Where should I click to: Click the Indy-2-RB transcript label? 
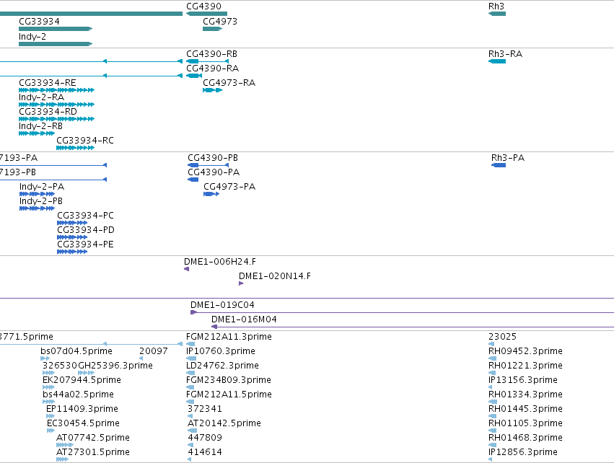coord(40,126)
